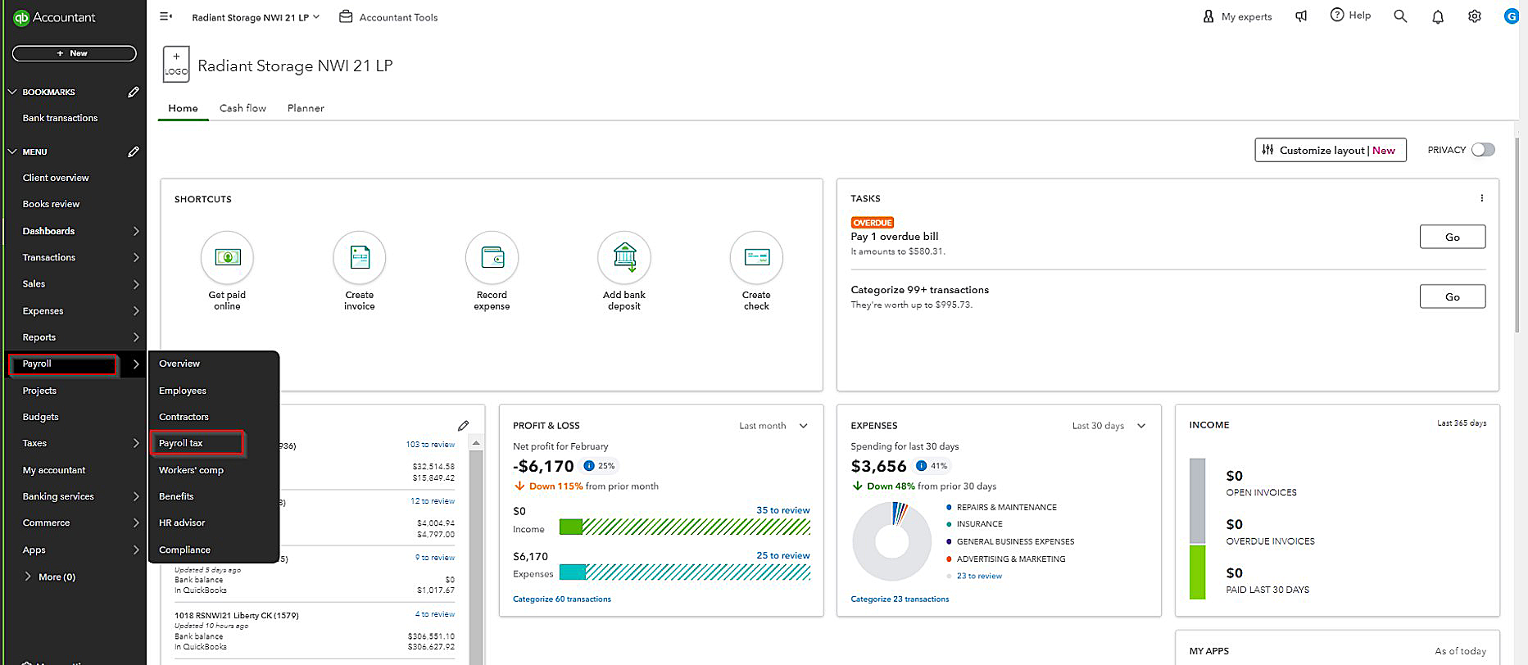The image size is (1528, 665).
Task: Expand the Dashboards submenu
Action: [136, 231]
